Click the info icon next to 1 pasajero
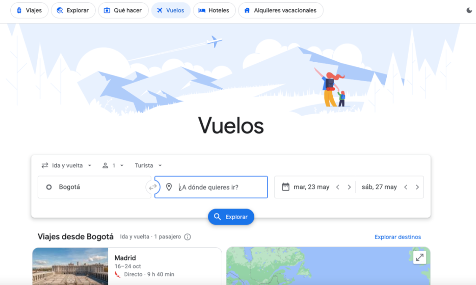This screenshot has width=476, height=285. point(188,237)
